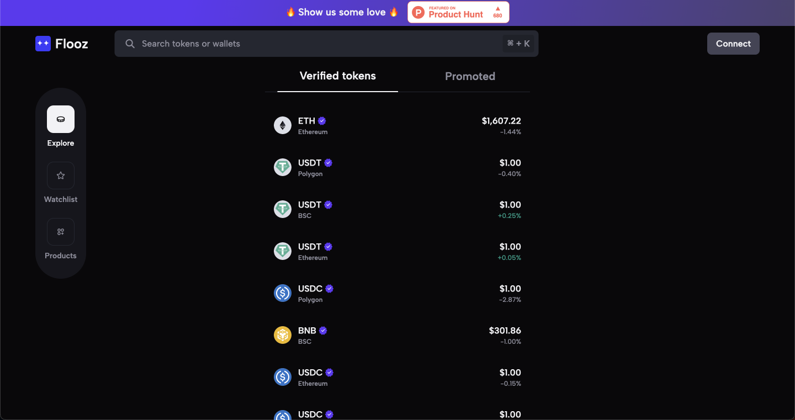Click the USDT Polygon Tether logo
795x420 pixels.
coord(283,167)
